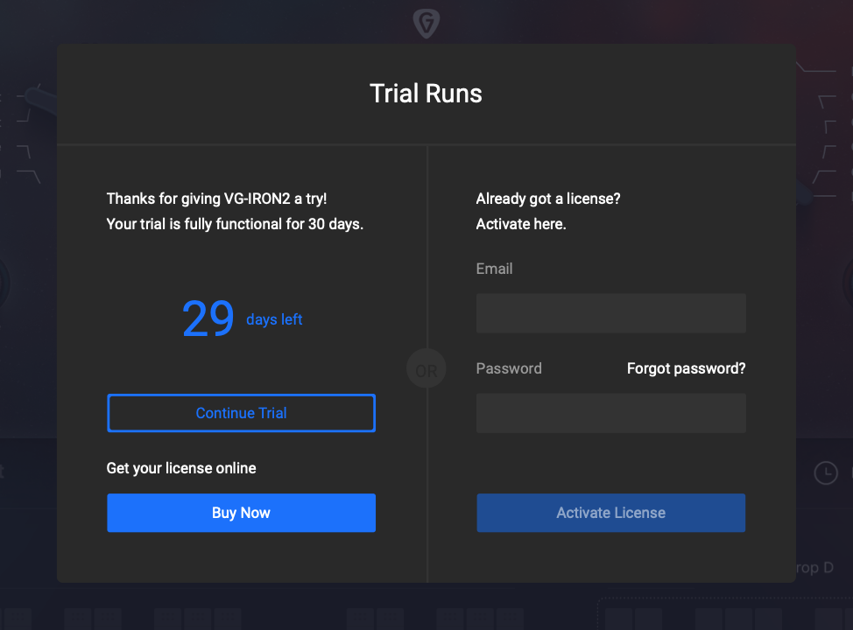This screenshot has width=853, height=630.
Task: Focus the Email input field
Action: tap(611, 313)
